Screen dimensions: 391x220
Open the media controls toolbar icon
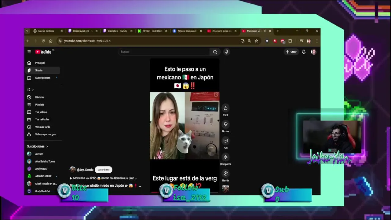301,41
